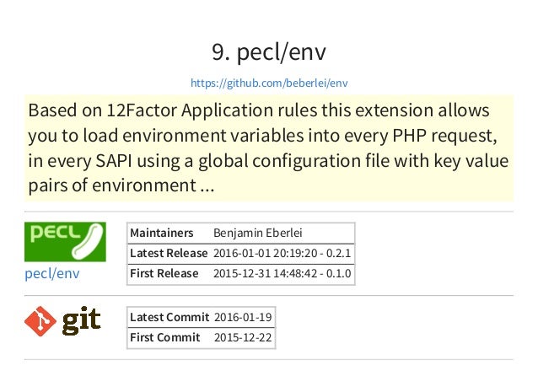Select the First Release label cell
This screenshot has height=392, width=538.
[x=169, y=274]
